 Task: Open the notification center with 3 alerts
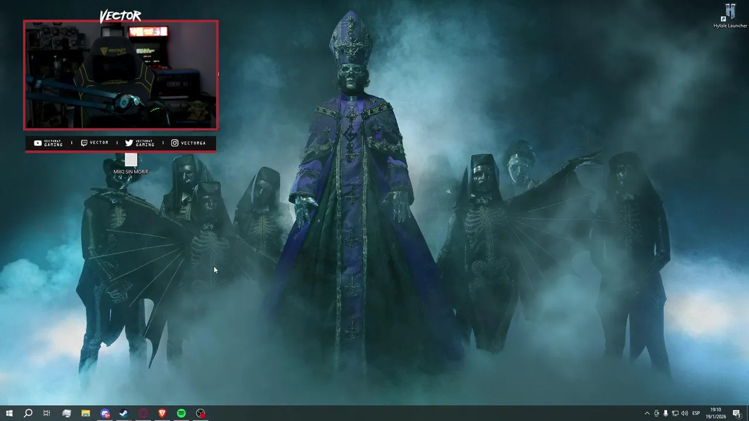[x=738, y=413]
